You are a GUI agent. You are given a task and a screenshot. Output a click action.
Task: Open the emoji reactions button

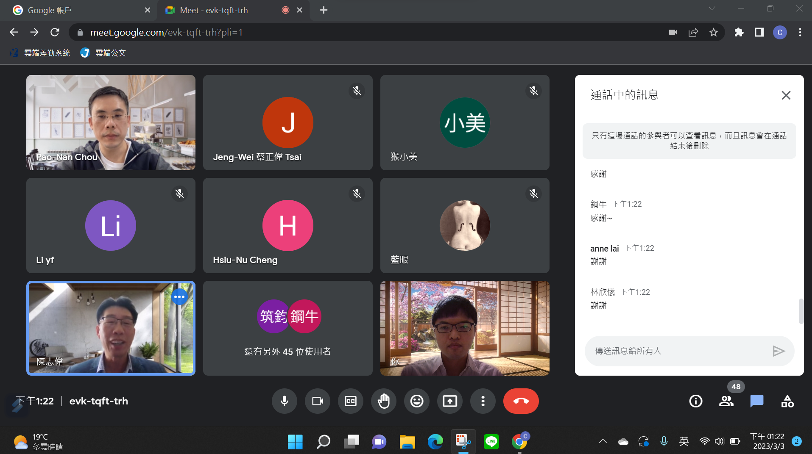point(417,401)
